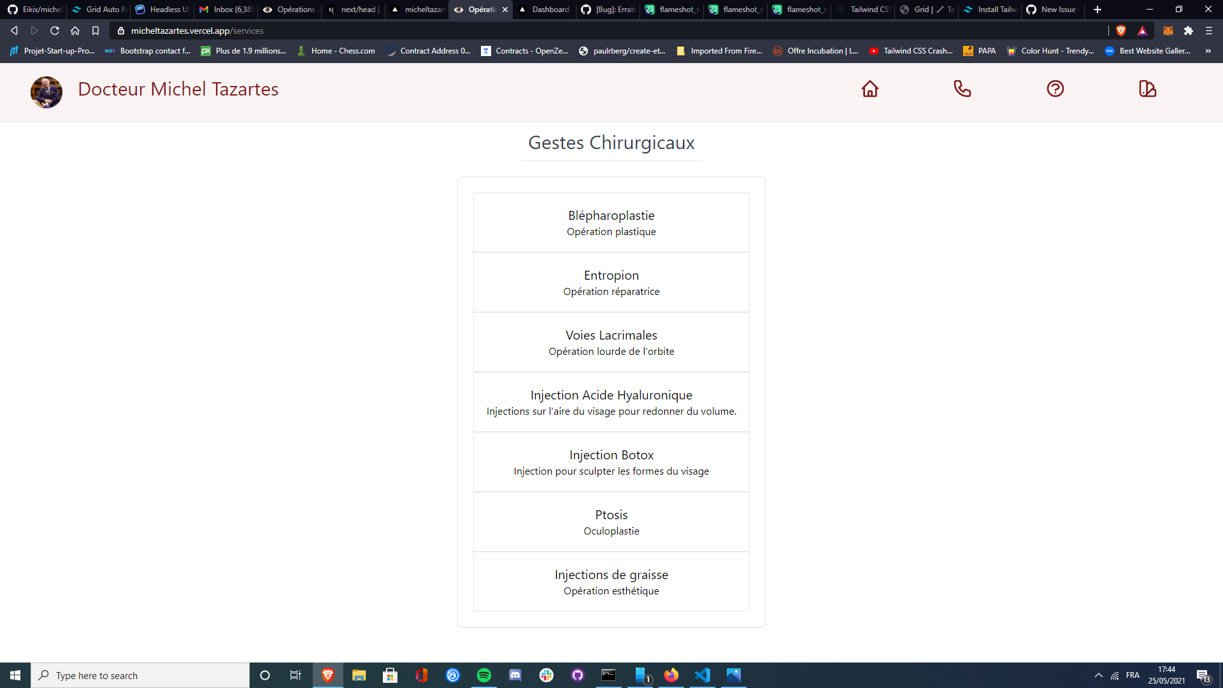Viewport: 1223px width, 688px height.
Task: Open the Blépharoplastie service entry
Action: tap(611, 222)
